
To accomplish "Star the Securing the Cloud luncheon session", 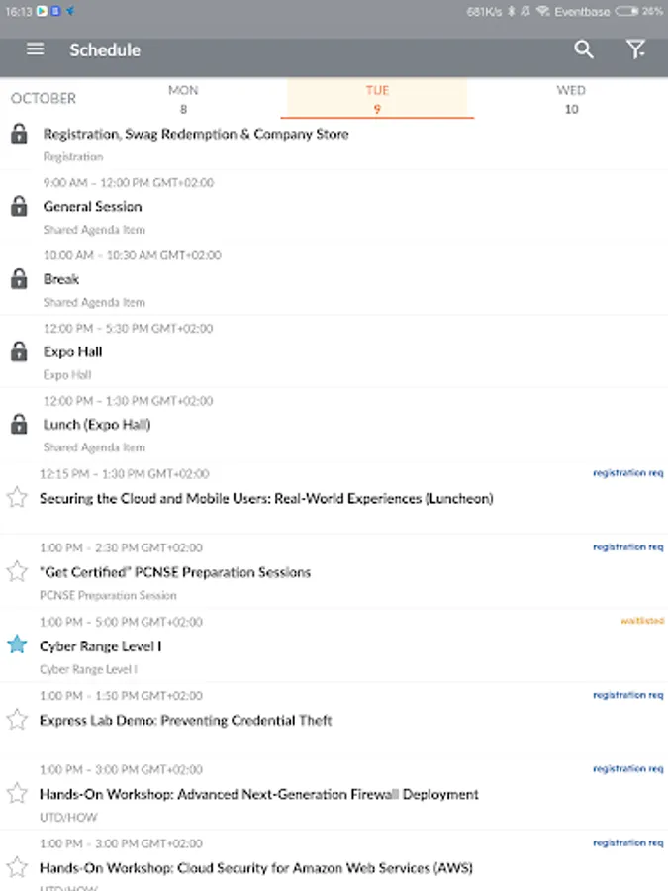I will pos(17,497).
